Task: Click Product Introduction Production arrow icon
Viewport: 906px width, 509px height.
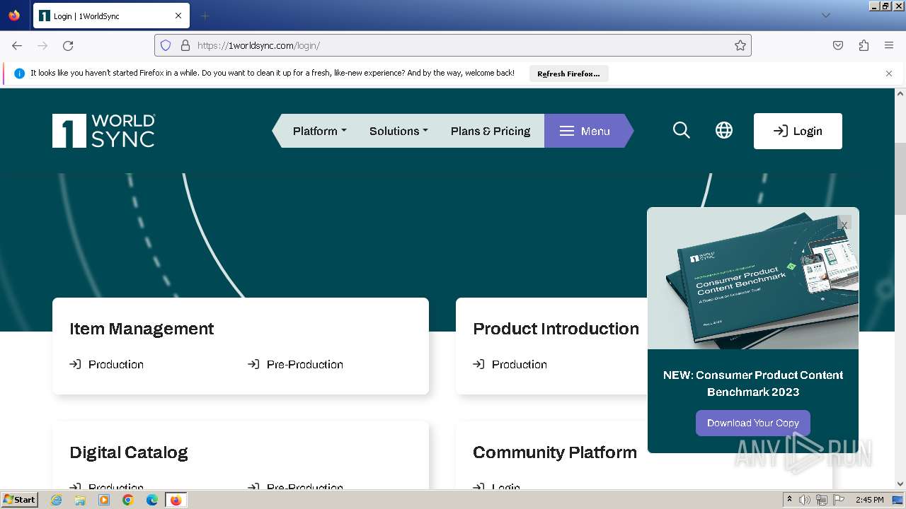Action: tap(478, 364)
